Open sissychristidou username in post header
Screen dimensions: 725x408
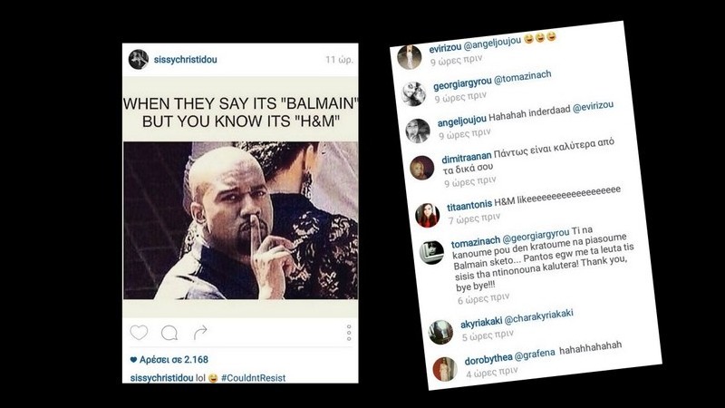pos(186,59)
